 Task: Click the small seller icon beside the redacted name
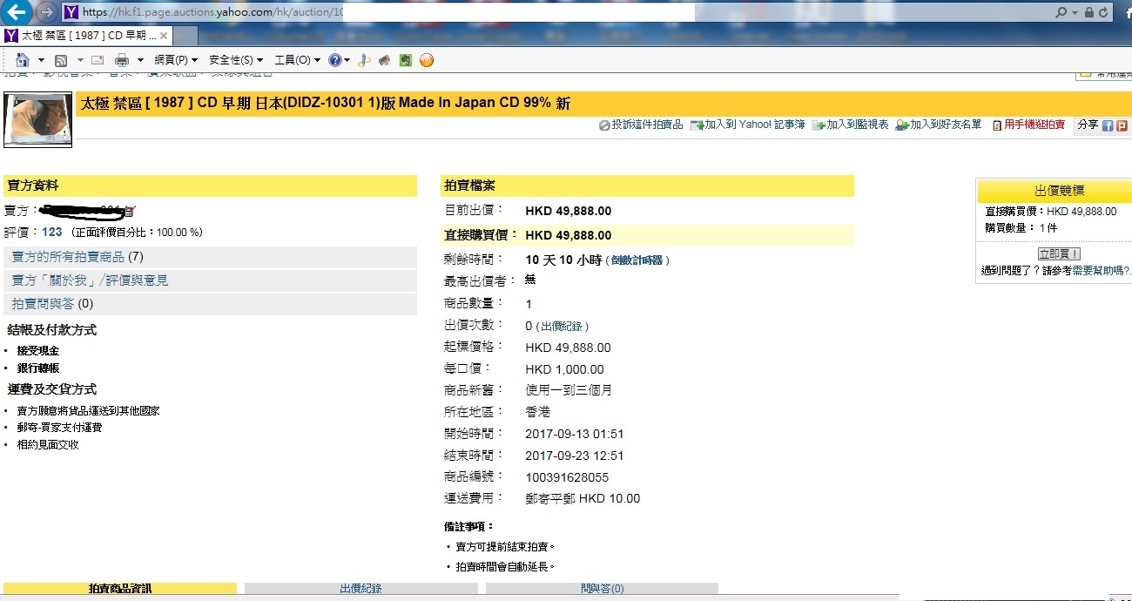tap(129, 211)
